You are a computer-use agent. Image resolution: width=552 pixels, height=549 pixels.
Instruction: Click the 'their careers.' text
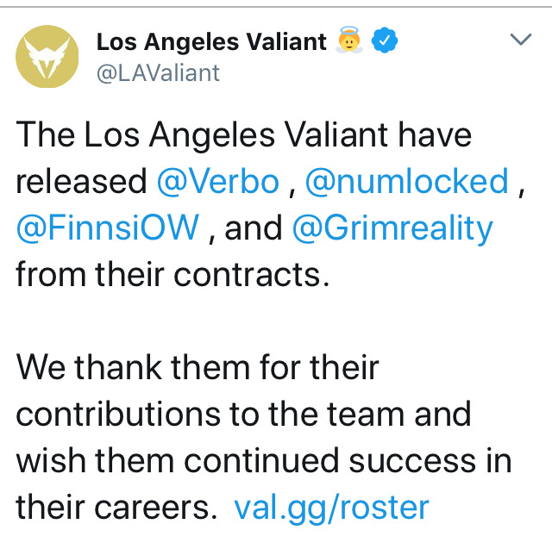[x=116, y=507]
